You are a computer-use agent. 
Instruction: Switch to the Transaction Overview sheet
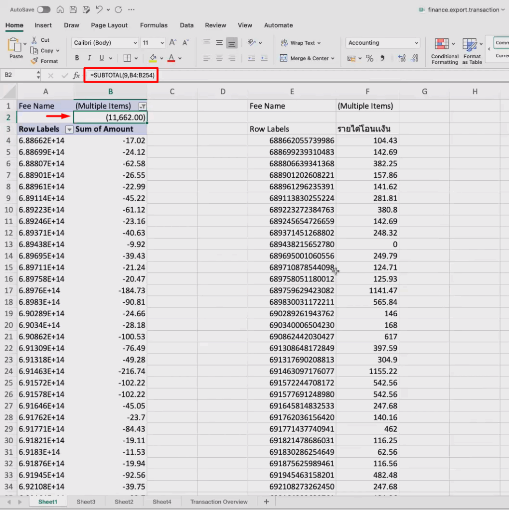coord(218,502)
